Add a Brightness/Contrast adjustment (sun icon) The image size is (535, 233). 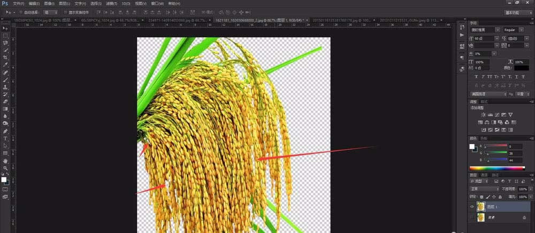(483, 115)
